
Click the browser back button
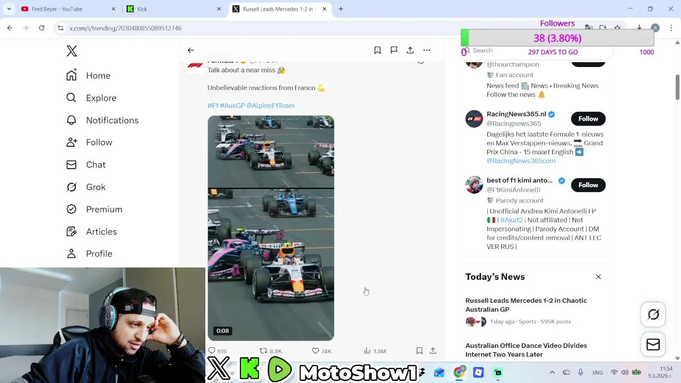click(x=10, y=28)
